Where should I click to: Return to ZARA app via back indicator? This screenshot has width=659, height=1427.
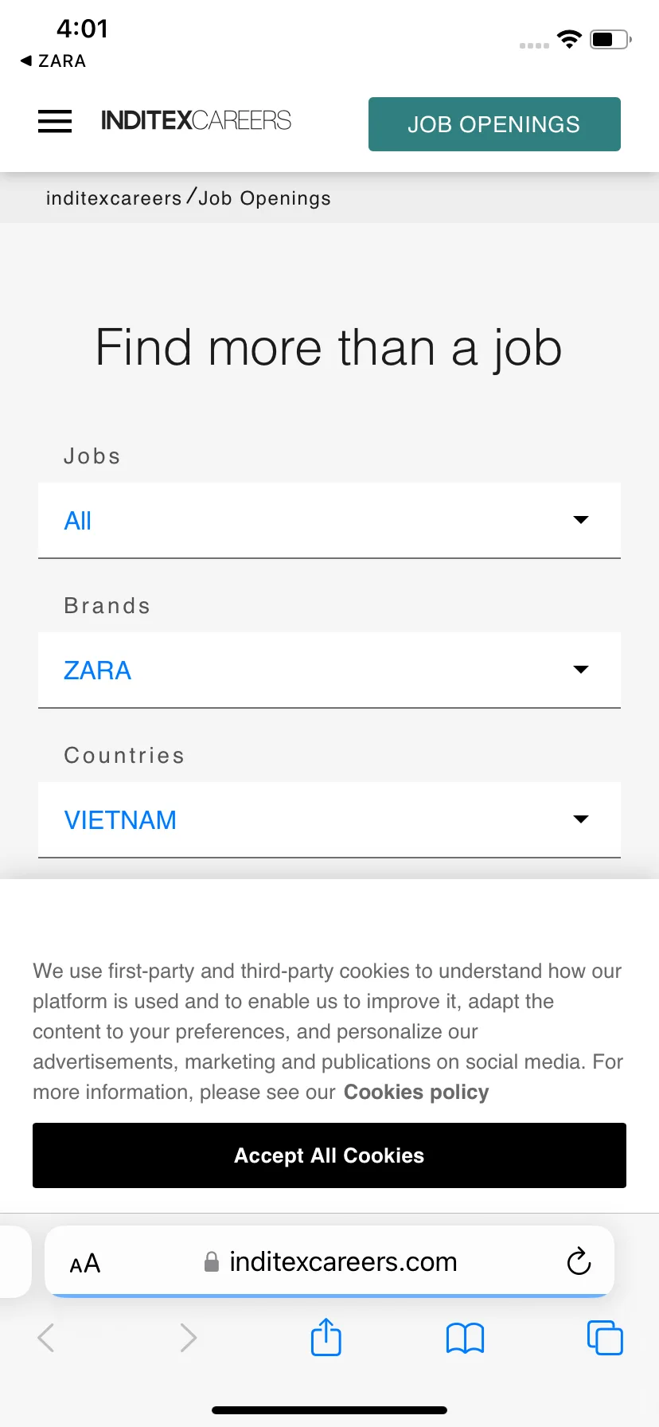pyautogui.click(x=53, y=61)
